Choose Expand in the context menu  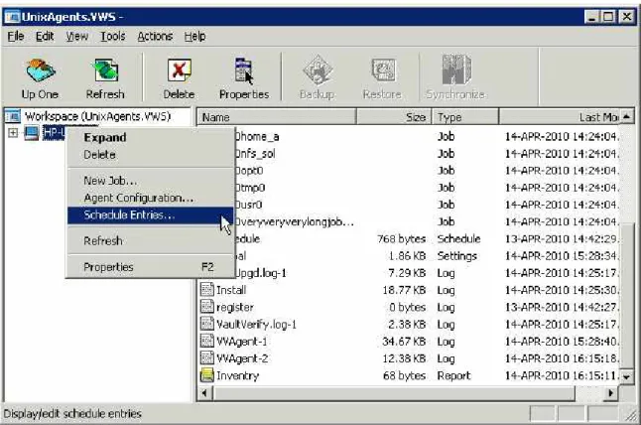click(150, 137)
